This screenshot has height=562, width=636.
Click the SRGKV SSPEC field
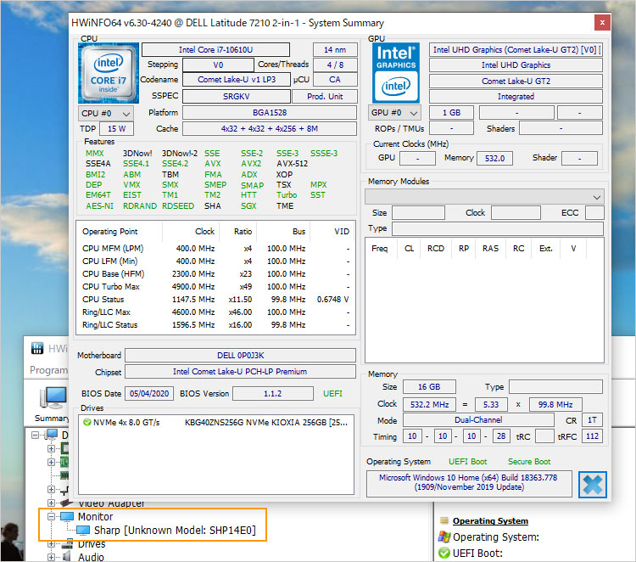click(237, 96)
